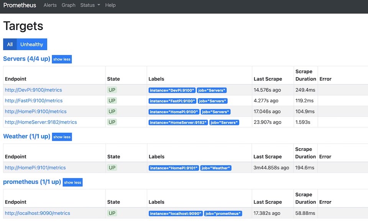Open the HomePi:9101 metrics endpoint

pos(35,168)
